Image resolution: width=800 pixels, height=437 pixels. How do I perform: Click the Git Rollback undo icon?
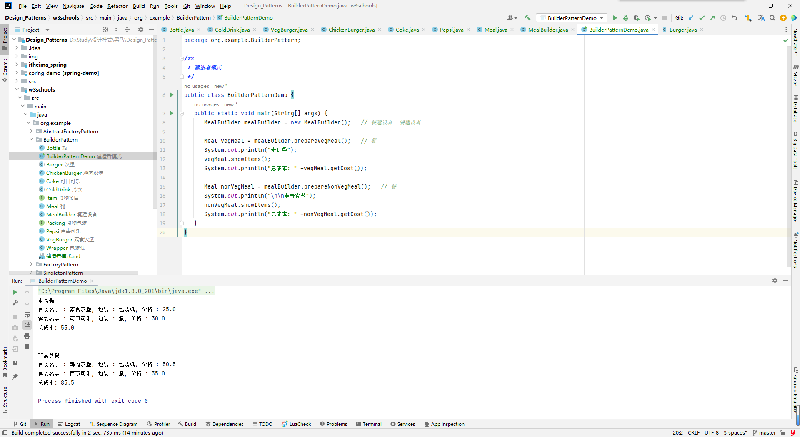pyautogui.click(x=734, y=18)
